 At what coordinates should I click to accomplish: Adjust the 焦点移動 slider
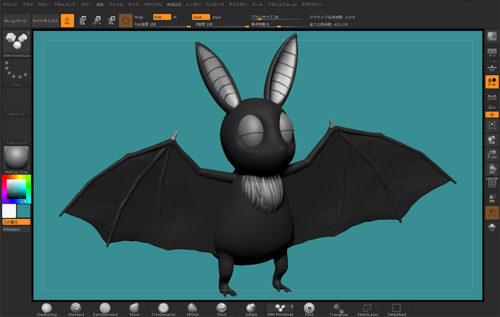278,24
